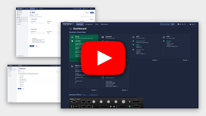
Task: Focus the Find anything search field
Action: point(167,24)
